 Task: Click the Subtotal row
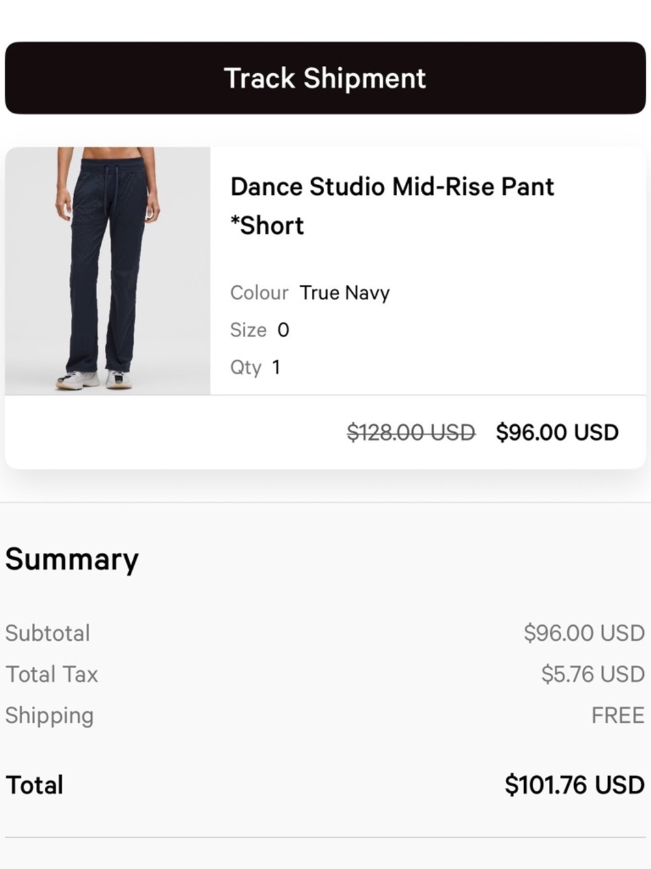pos(47,632)
